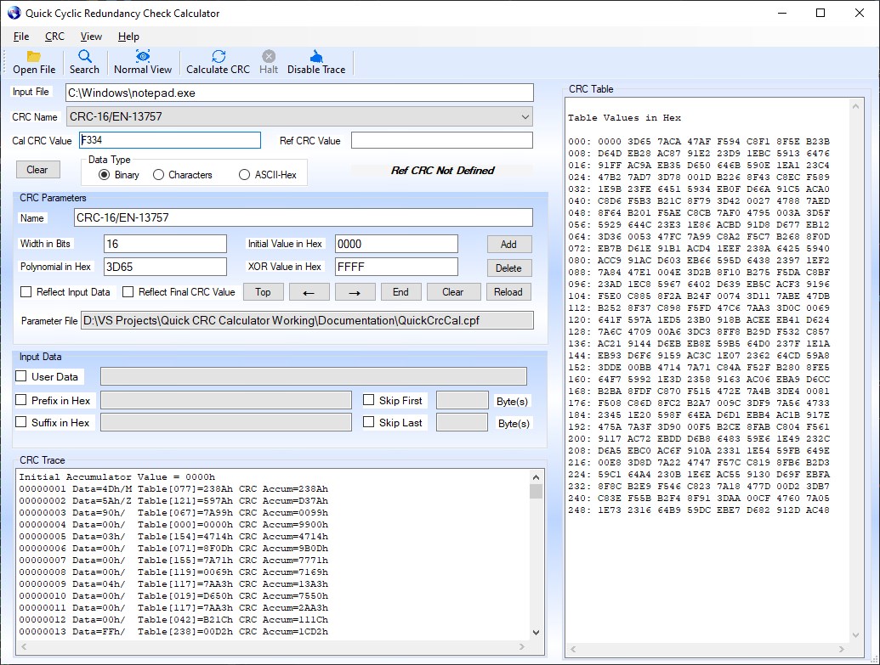Click the right arrow parameter navigation button

click(355, 292)
